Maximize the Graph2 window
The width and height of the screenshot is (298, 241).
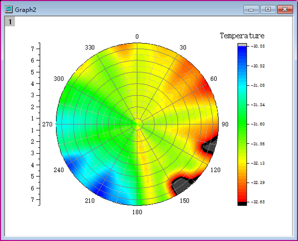pos(268,10)
